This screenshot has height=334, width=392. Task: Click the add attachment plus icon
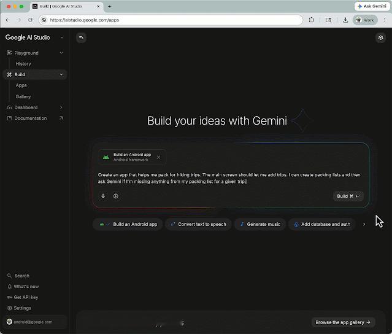pyautogui.click(x=116, y=196)
